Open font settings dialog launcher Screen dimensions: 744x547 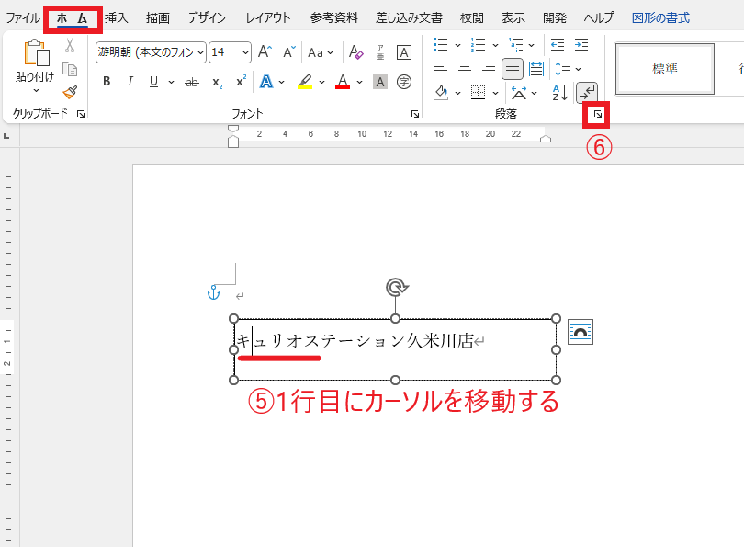pyautogui.click(x=414, y=114)
